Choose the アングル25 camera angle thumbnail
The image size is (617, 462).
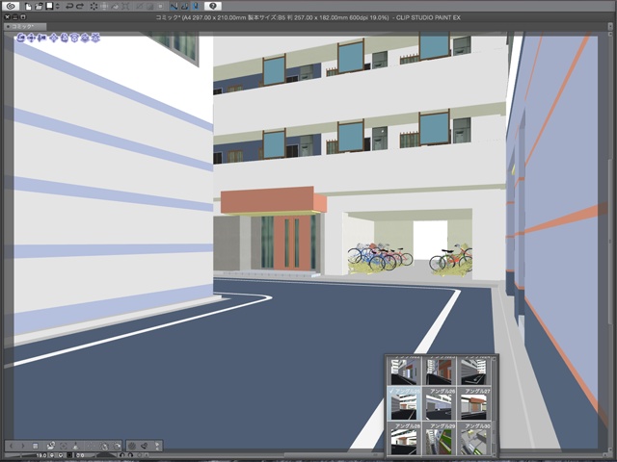click(x=404, y=404)
